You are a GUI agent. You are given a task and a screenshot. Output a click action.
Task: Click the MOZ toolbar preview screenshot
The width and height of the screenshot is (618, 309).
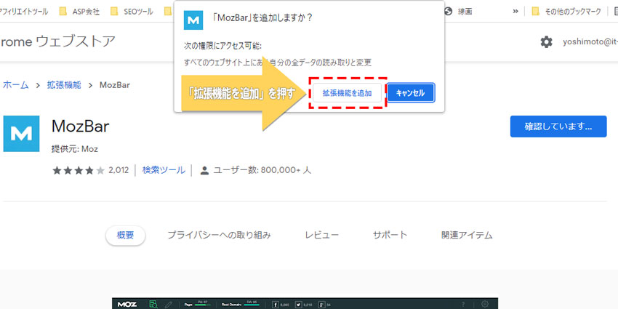[x=305, y=303]
